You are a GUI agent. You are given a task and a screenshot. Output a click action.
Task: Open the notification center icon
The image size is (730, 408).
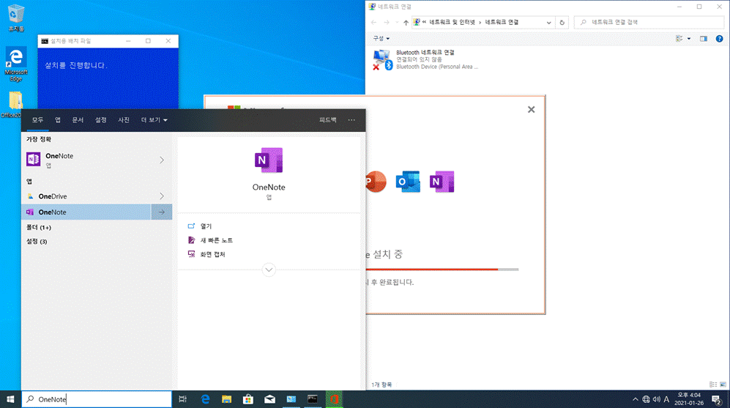pos(717,399)
